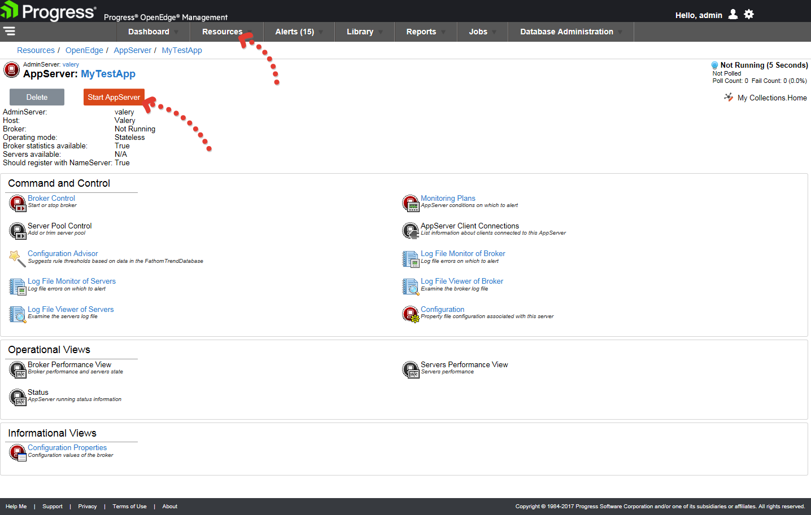Viewport: 811px width, 515px height.
Task: Go to Resources in the breadcrumb
Action: pos(36,50)
